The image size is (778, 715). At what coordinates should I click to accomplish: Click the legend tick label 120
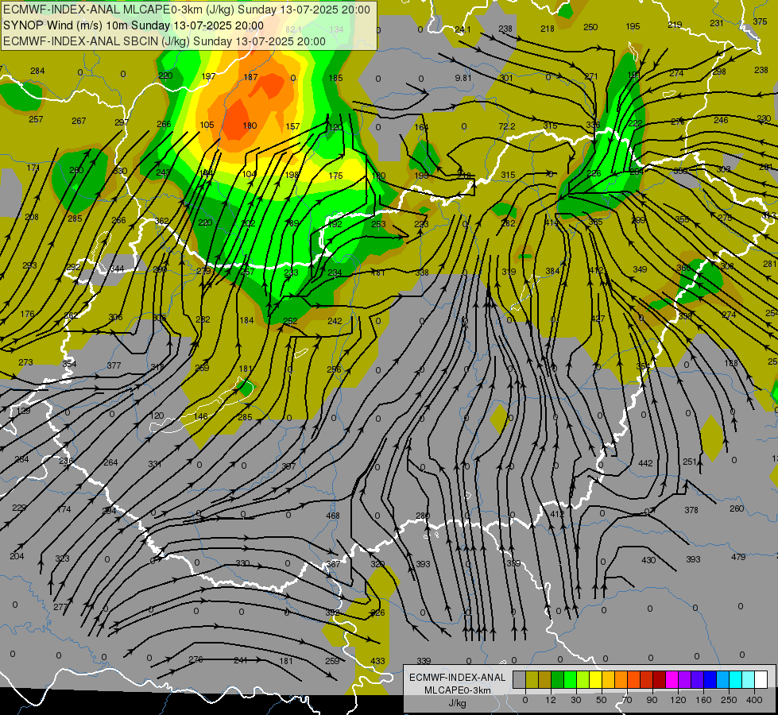click(678, 700)
